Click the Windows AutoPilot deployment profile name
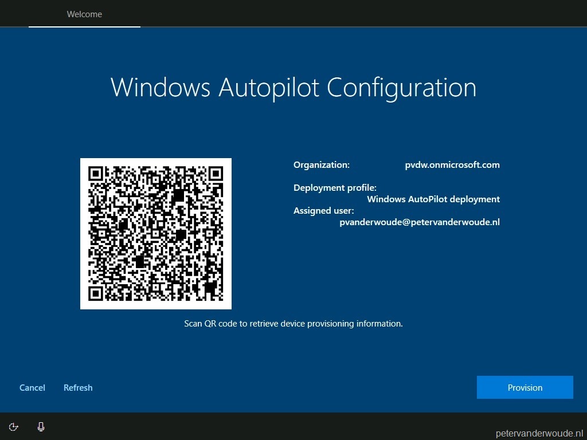 pos(433,199)
